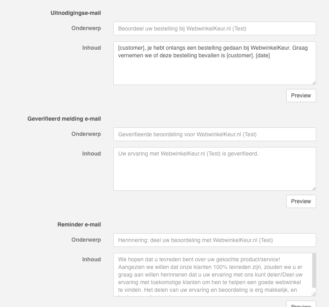Click the Geverifieerd melding Onderwerp field
The image size is (329, 307).
pos(215,134)
